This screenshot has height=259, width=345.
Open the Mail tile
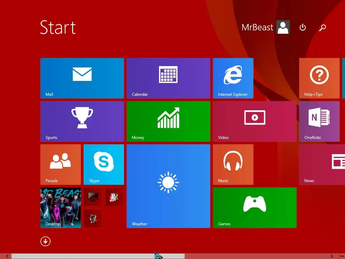pos(82,78)
